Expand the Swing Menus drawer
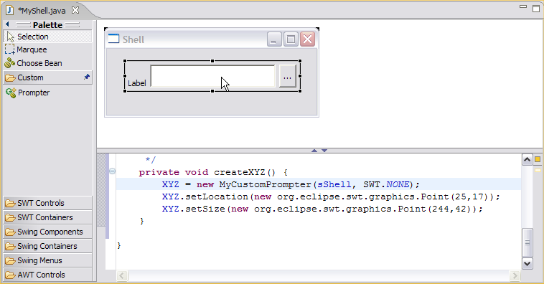The width and height of the screenshot is (544, 284). 48,260
